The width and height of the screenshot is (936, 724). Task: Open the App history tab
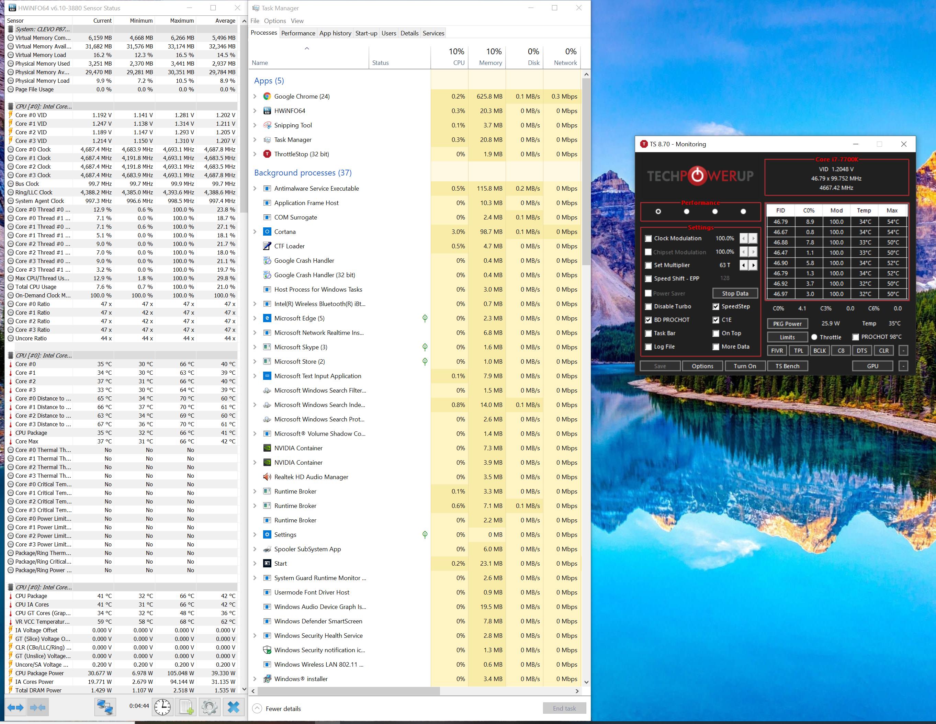click(x=335, y=33)
